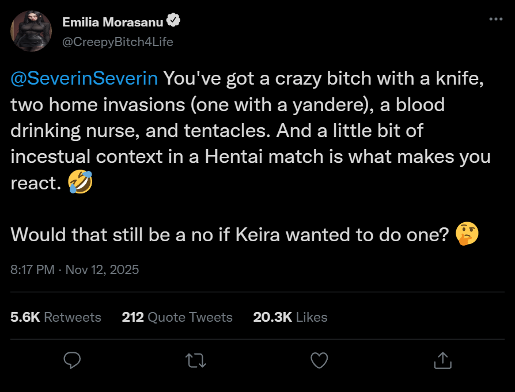Retweet using the arrows icon

pyautogui.click(x=195, y=361)
